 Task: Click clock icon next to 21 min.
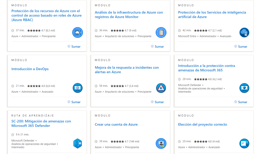12,86
